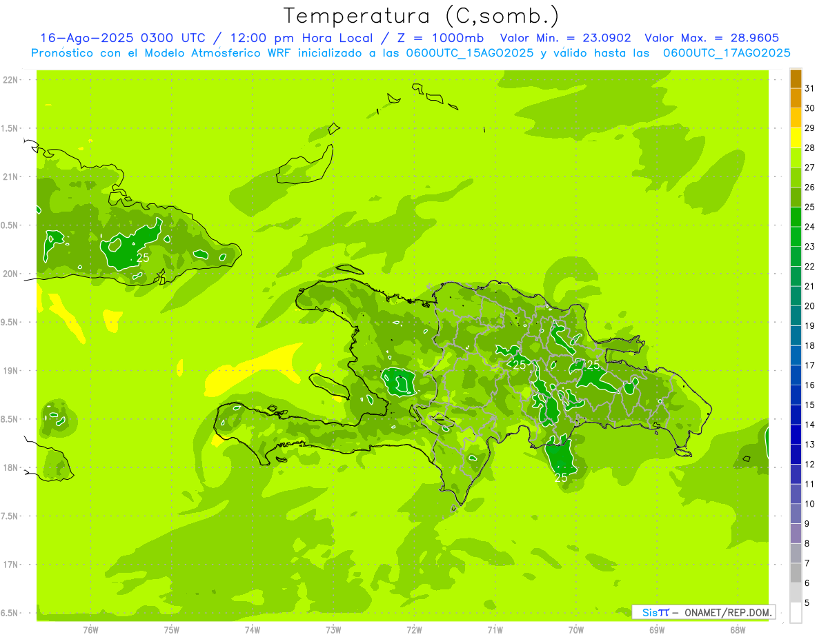Click the title "Temperatura (C,somb.)"
Screen dimensions: 828x639
422,16
